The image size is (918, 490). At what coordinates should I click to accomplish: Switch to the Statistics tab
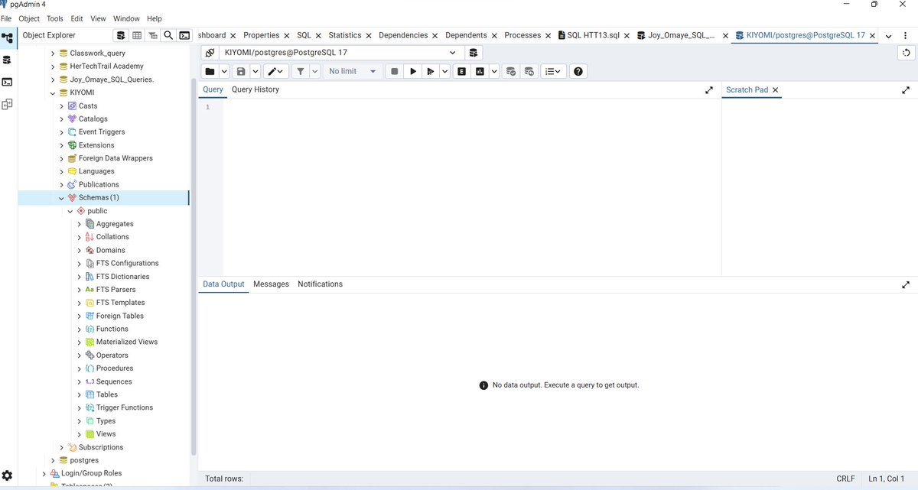[x=345, y=35]
